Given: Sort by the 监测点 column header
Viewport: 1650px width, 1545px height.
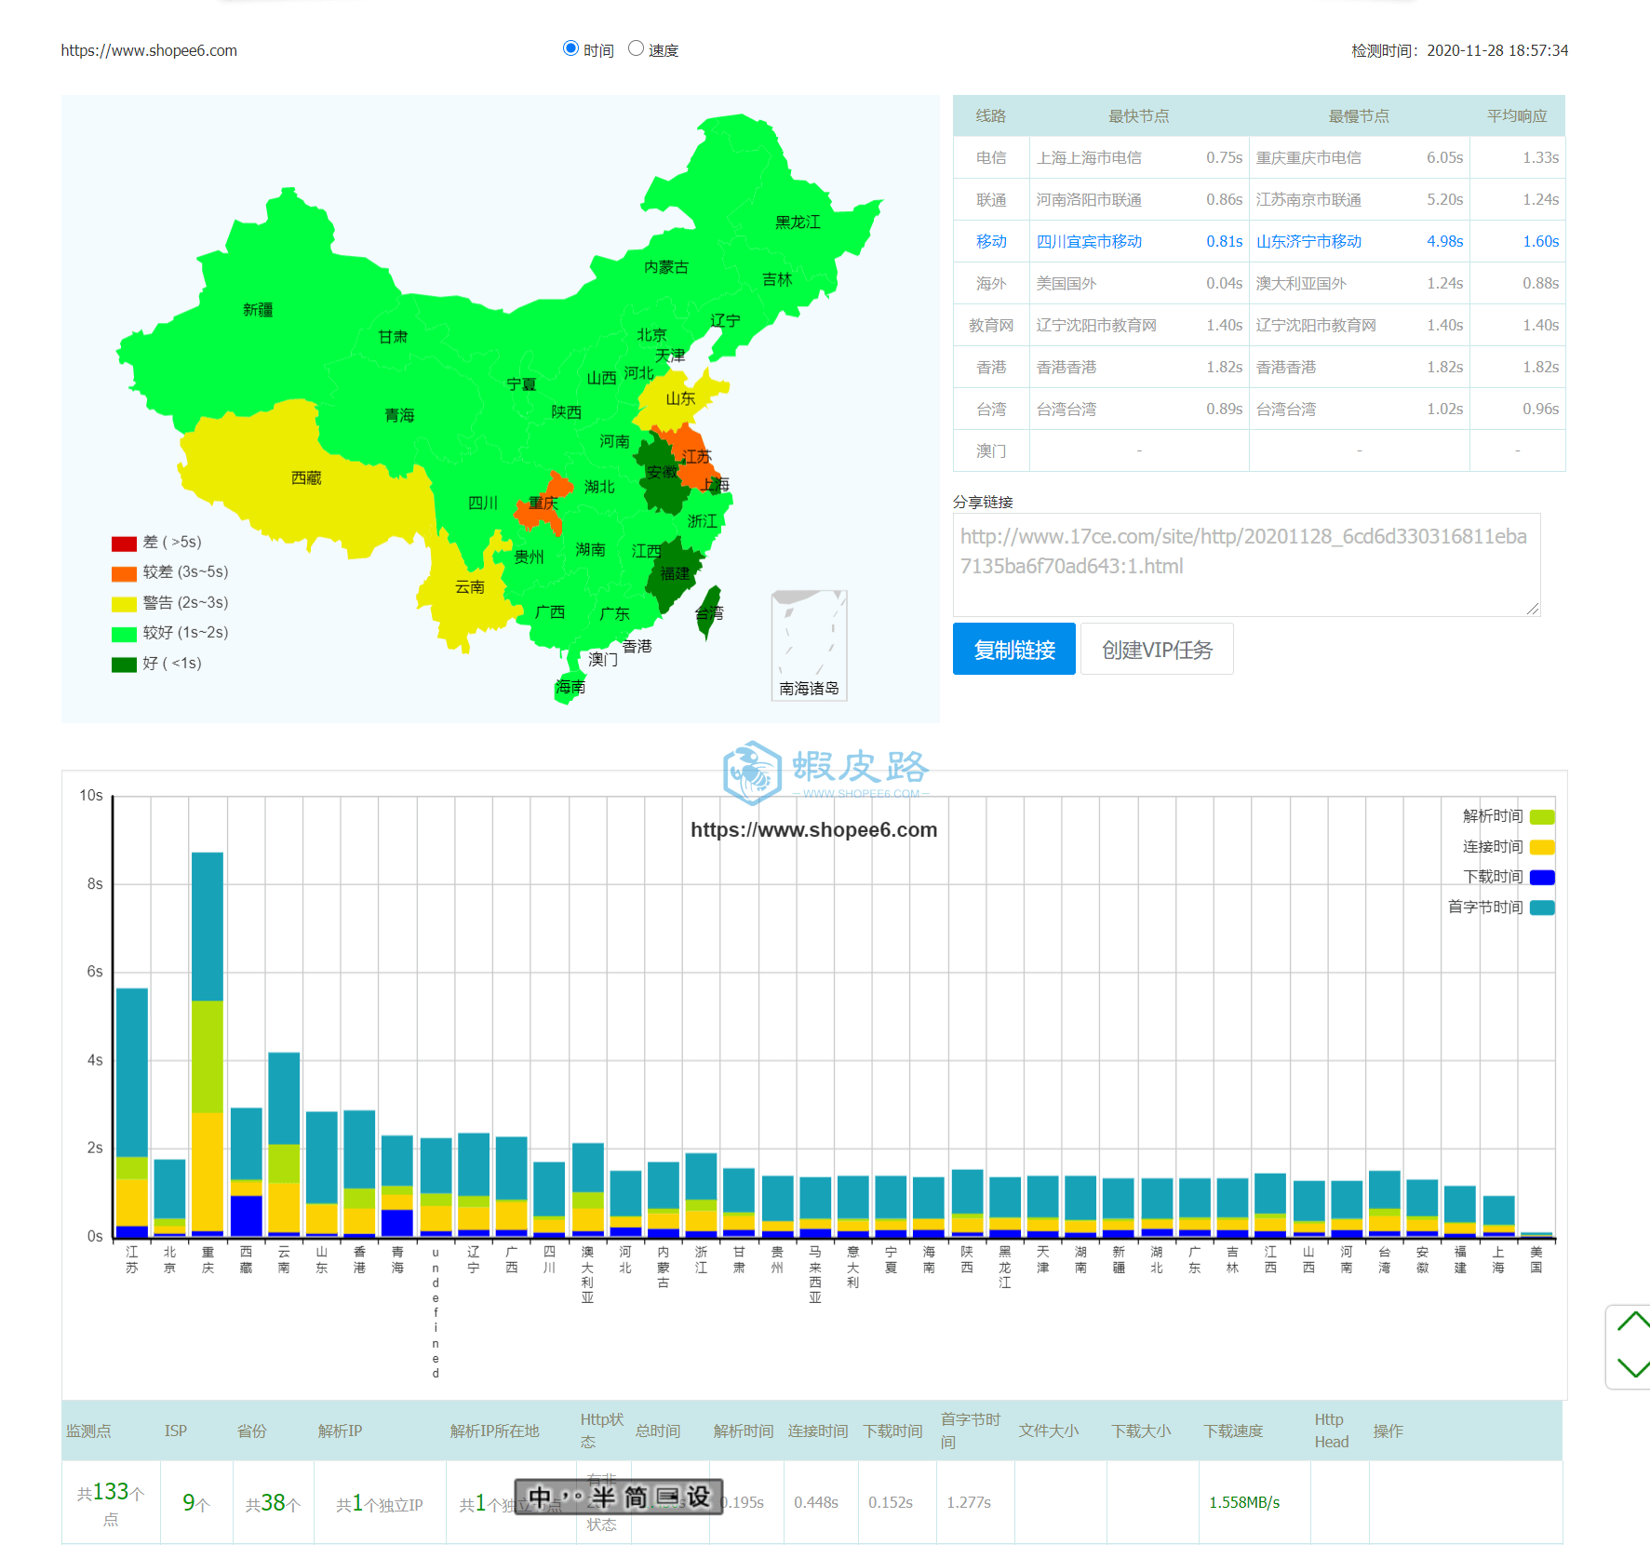Looking at the screenshot, I should point(88,1431).
